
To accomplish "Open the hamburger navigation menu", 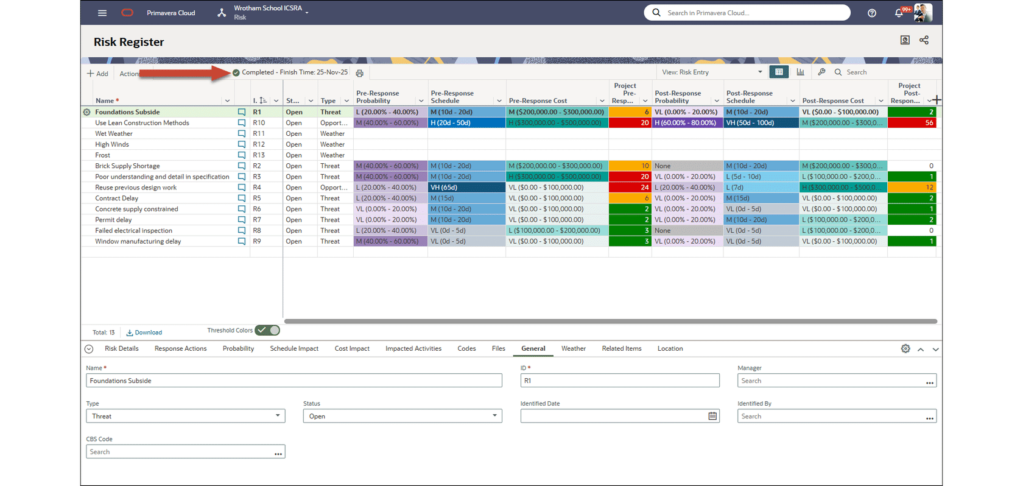I will click(102, 13).
